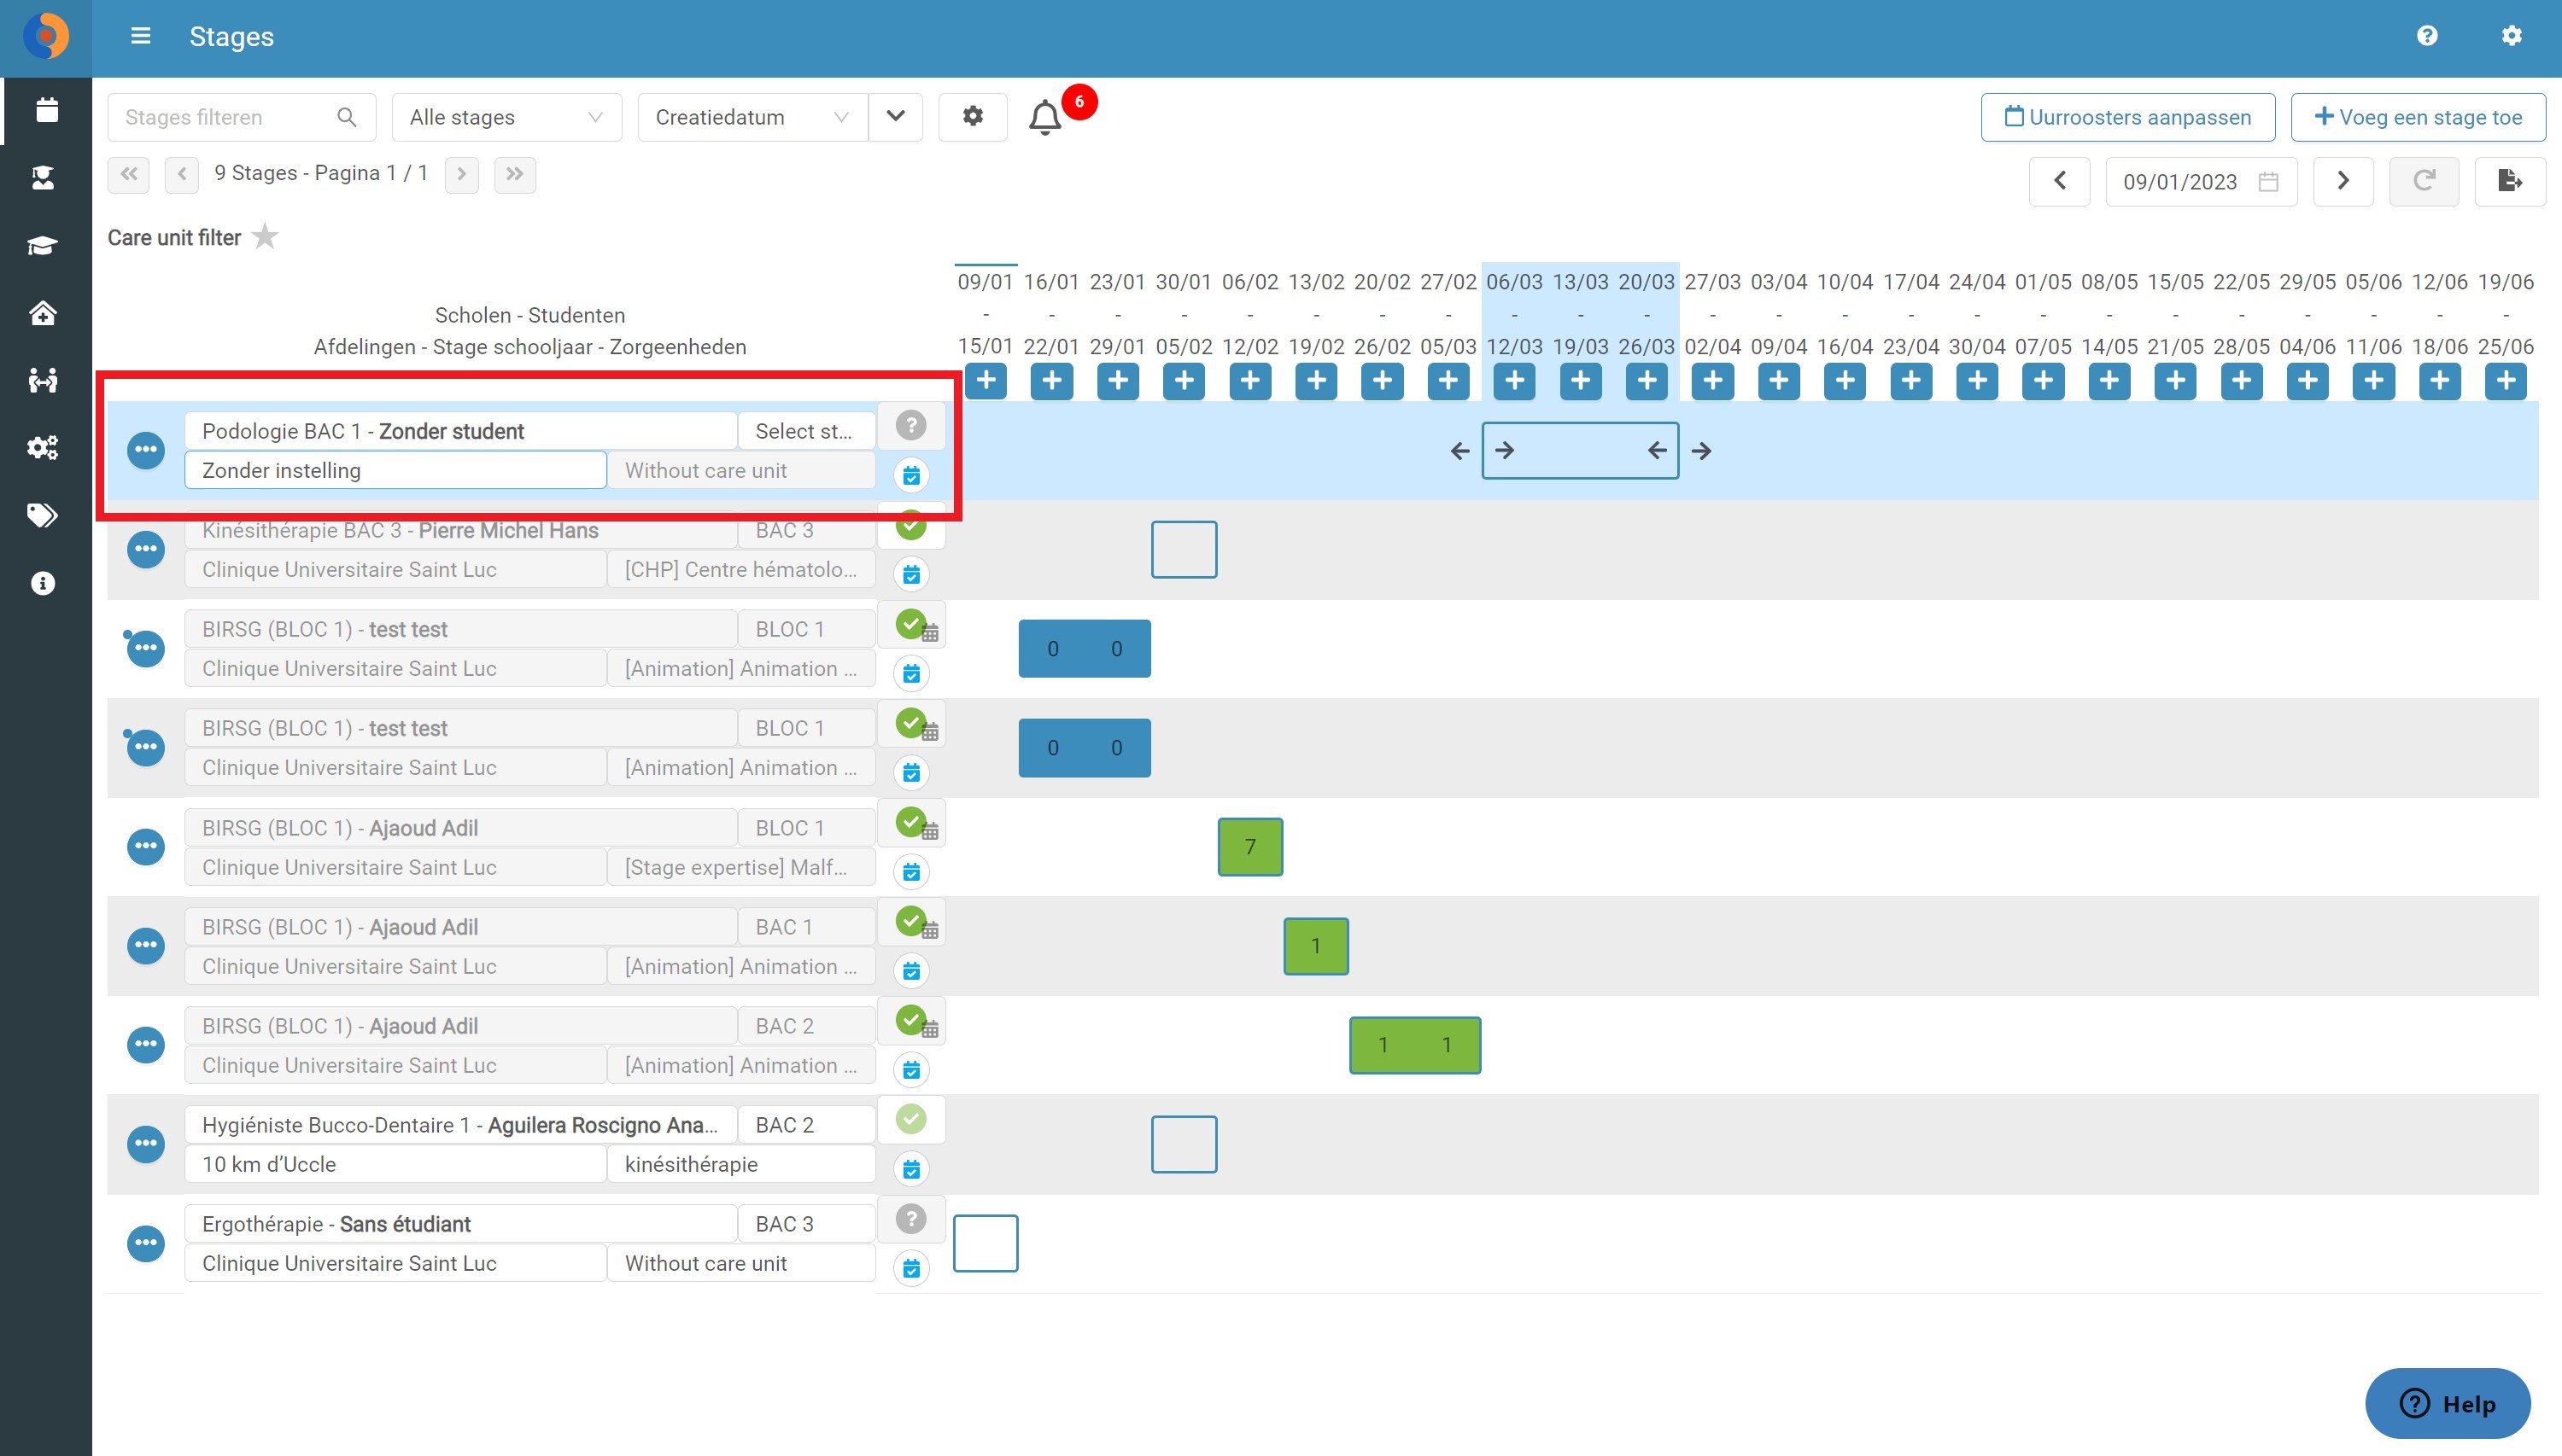Image resolution: width=2562 pixels, height=1456 pixels.
Task: Select the blue 0 0 block of first test test row
Action: (1085, 649)
